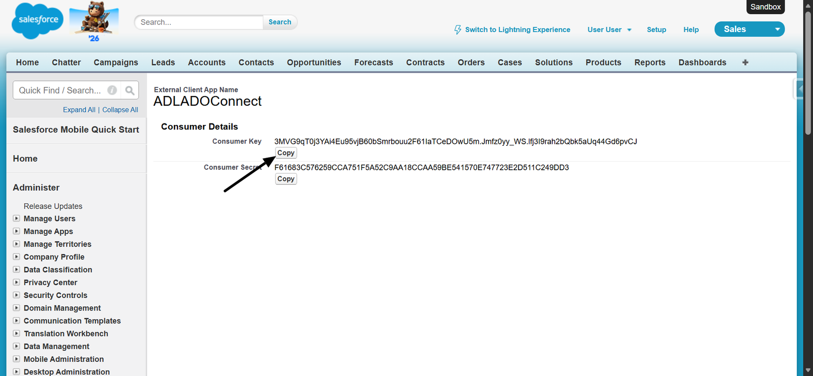This screenshot has height=376, width=813.
Task: Open the Home tab
Action: [x=27, y=62]
